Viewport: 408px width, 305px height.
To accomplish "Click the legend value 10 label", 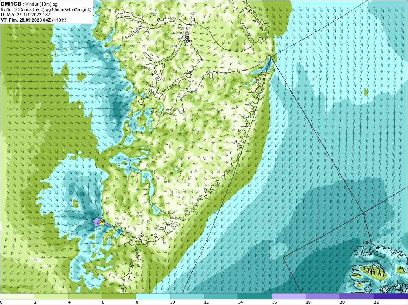I will tap(172, 302).
